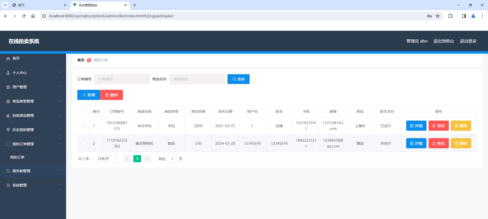Viewport: 488px width, 219px height.
Task: Expand the 历史竞拍管理 submenu chevron
Action: point(59,129)
